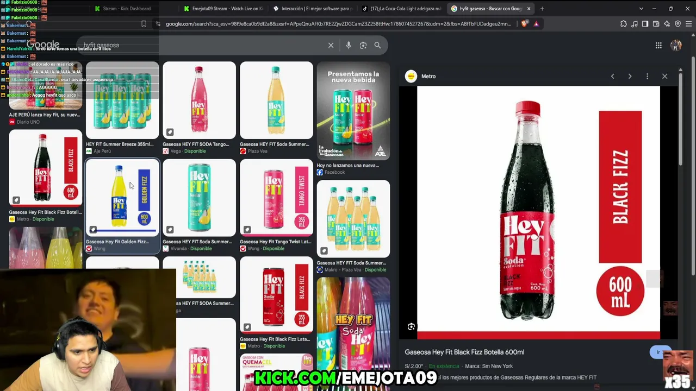Screen dimensions: 696x391
Task: Open the Gaseosa Hey Fit Black Fizz Botella 600ml title
Action: point(464,352)
